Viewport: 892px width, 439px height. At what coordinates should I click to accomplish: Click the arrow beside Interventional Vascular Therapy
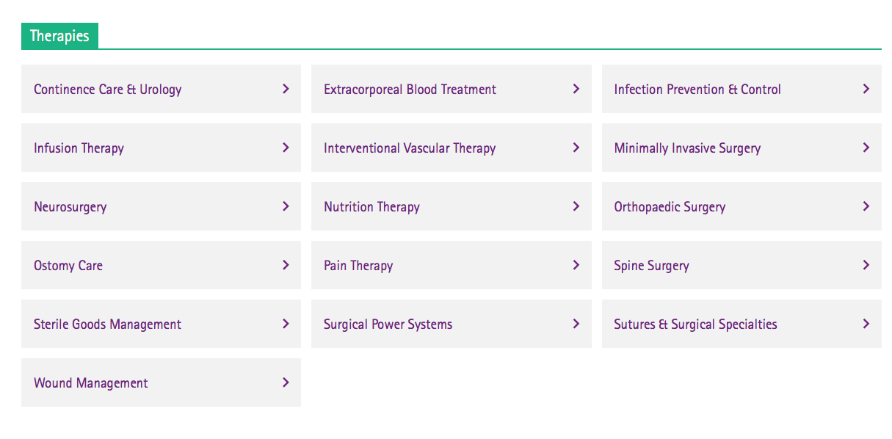(576, 148)
